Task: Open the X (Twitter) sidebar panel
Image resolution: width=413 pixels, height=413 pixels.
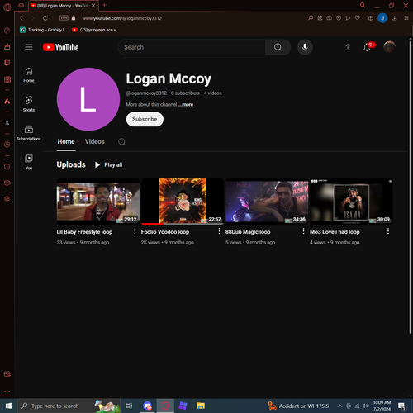Action: (x=7, y=122)
